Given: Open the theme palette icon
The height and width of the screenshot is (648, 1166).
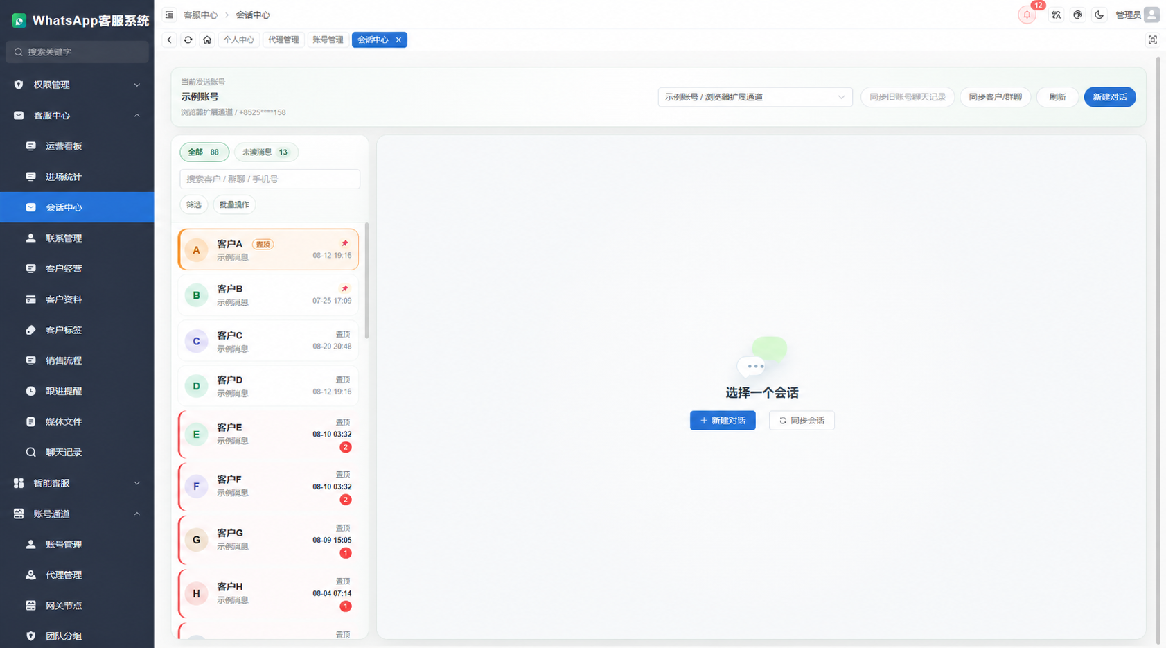Looking at the screenshot, I should pyautogui.click(x=1077, y=15).
